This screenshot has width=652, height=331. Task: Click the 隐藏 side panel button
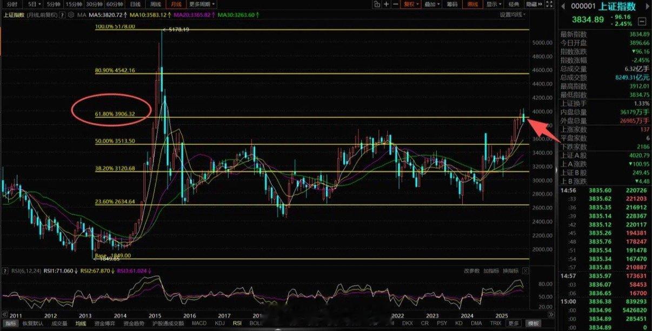pos(533,4)
